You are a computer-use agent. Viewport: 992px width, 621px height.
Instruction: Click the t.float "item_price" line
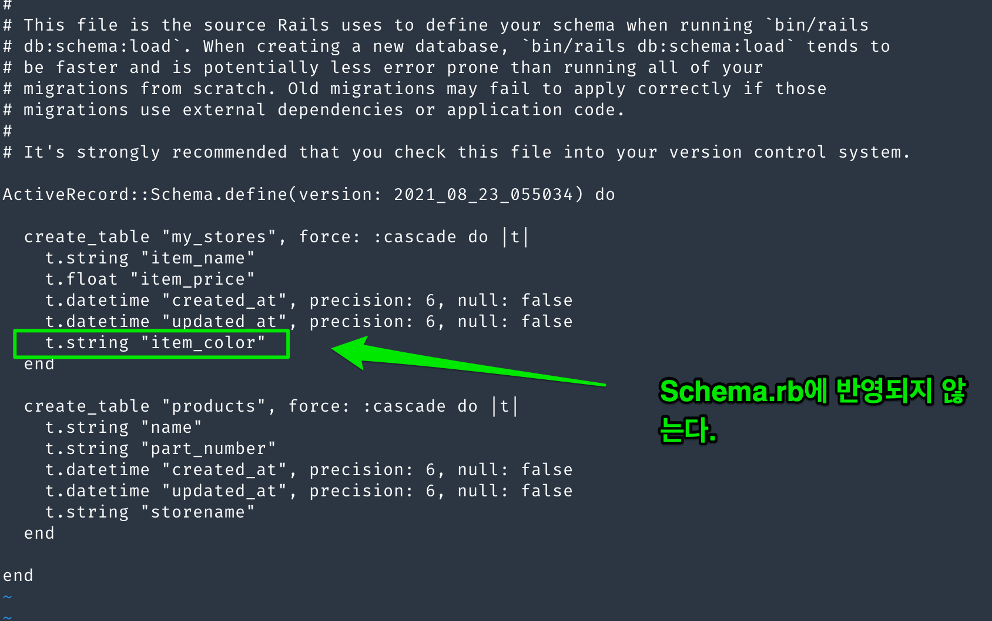pos(150,279)
